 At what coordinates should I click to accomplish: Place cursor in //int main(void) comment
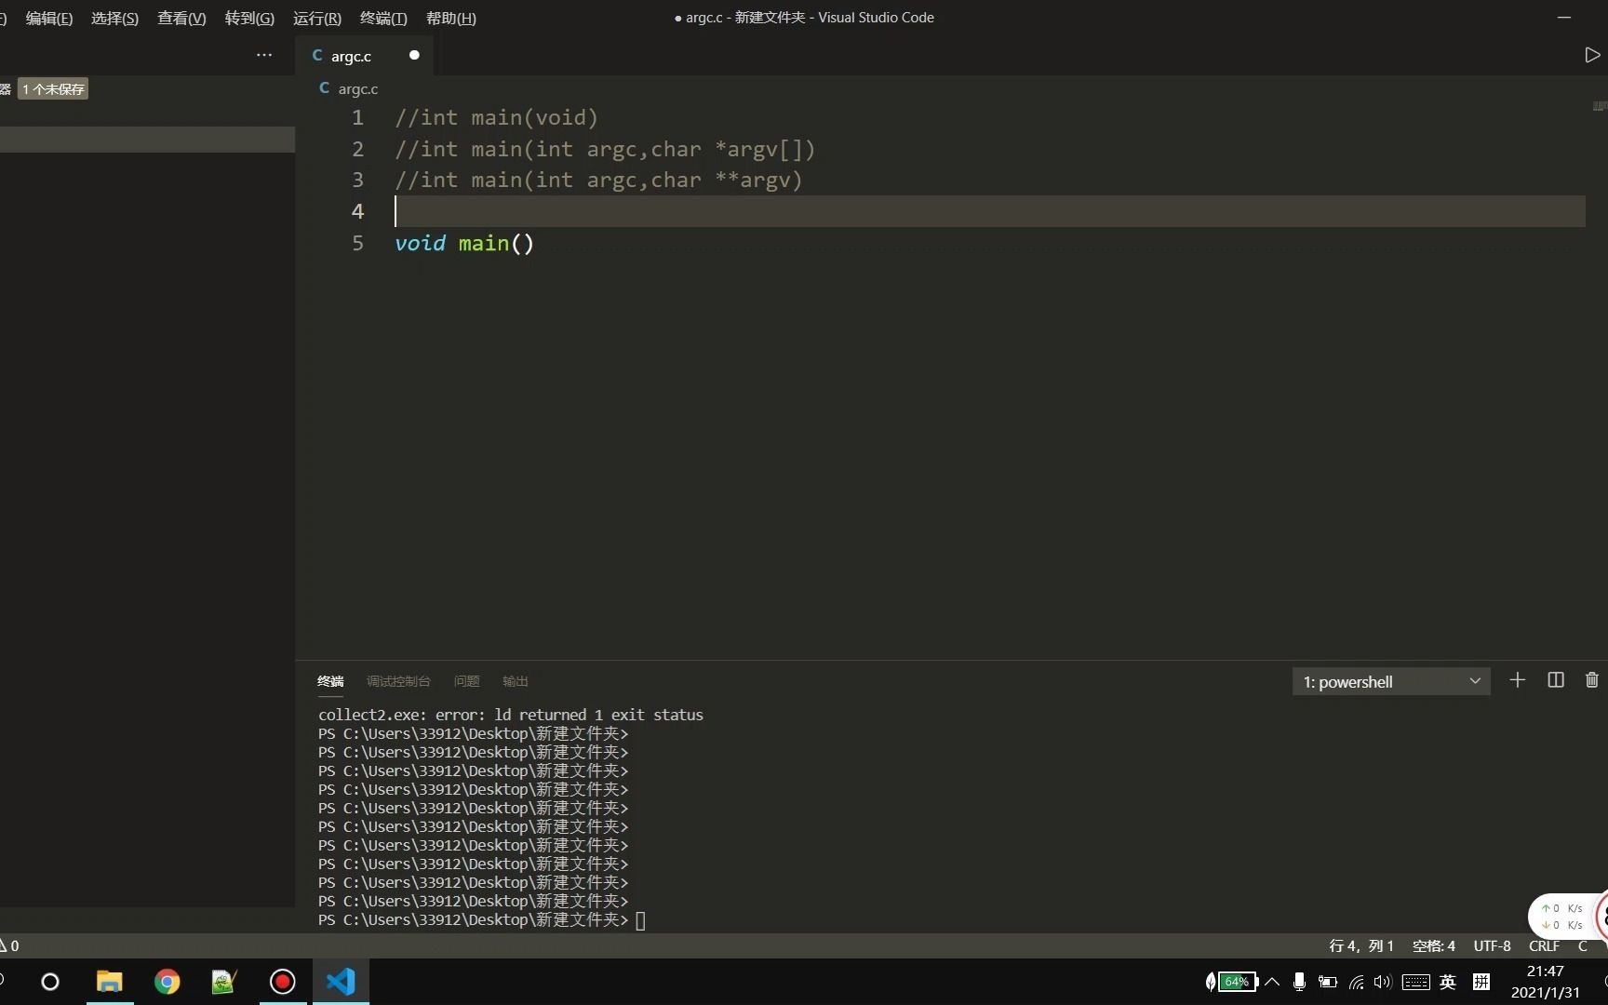tap(496, 117)
